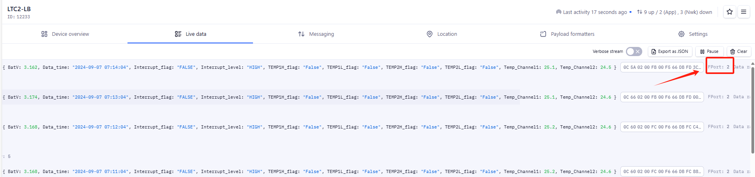Select the 07:14:04 data row
This screenshot has height=177, width=755.
(x=377, y=67)
